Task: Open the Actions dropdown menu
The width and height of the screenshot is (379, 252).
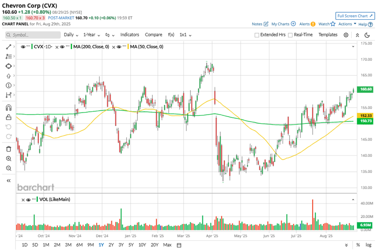Action: pyautogui.click(x=347, y=24)
